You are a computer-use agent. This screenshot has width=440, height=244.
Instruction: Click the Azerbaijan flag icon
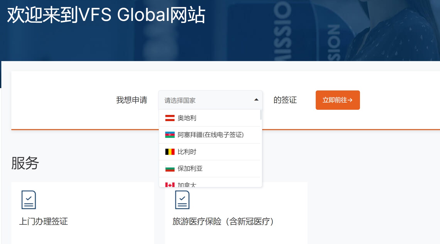coord(170,135)
